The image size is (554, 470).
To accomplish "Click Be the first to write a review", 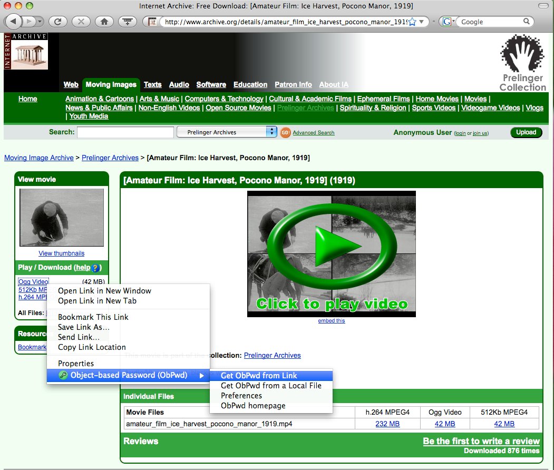I will pyautogui.click(x=481, y=441).
